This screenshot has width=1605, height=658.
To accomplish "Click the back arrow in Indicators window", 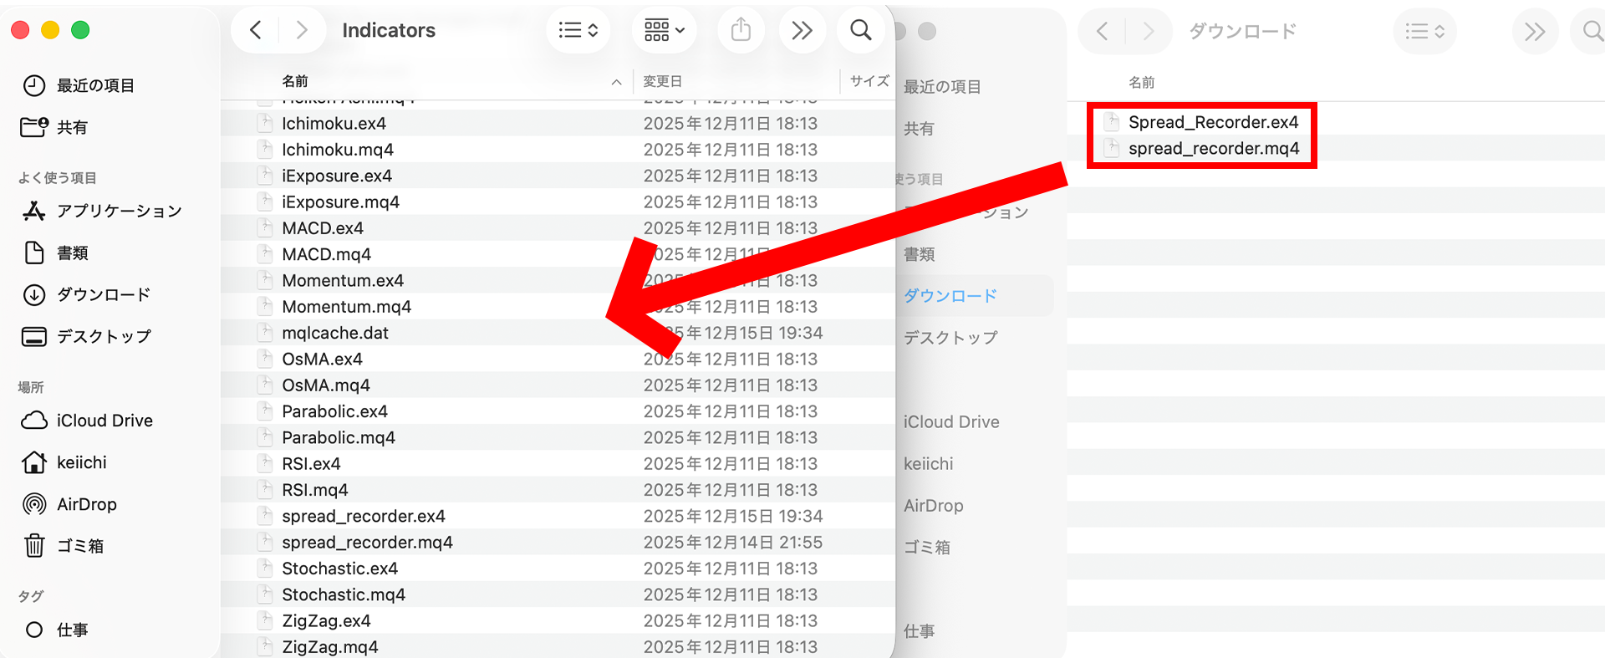I will point(256,31).
